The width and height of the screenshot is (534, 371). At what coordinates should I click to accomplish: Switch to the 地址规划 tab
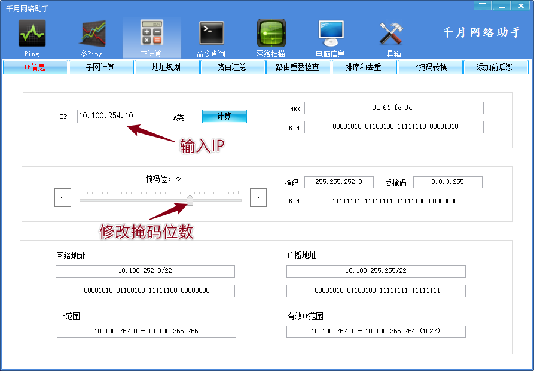click(x=166, y=67)
